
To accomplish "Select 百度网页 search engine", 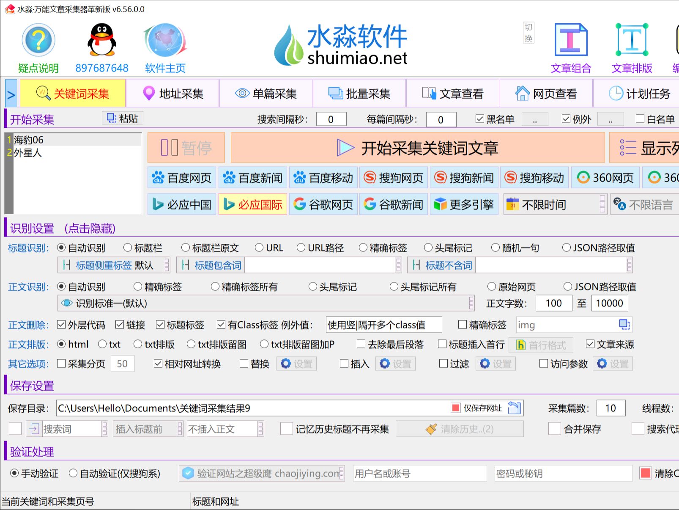I will [182, 178].
